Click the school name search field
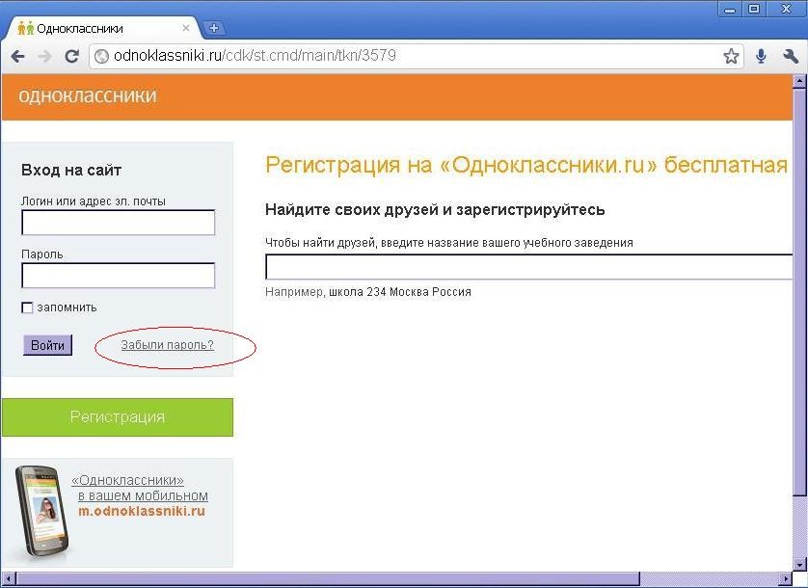 tap(528, 267)
